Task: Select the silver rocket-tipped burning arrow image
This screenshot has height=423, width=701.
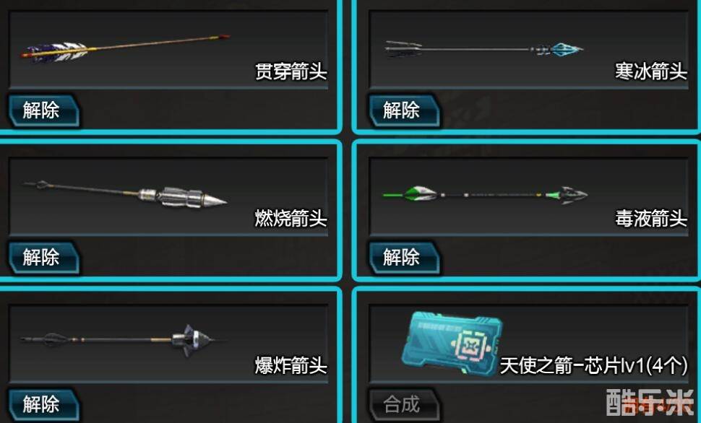Action: [x=125, y=194]
